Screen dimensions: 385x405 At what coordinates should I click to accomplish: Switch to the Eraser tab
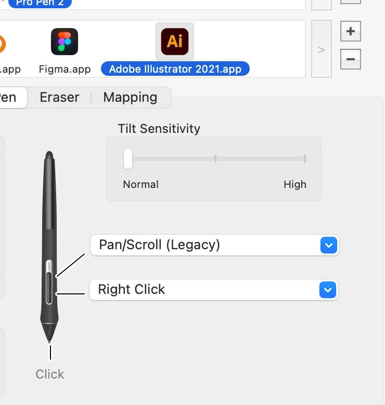(59, 98)
